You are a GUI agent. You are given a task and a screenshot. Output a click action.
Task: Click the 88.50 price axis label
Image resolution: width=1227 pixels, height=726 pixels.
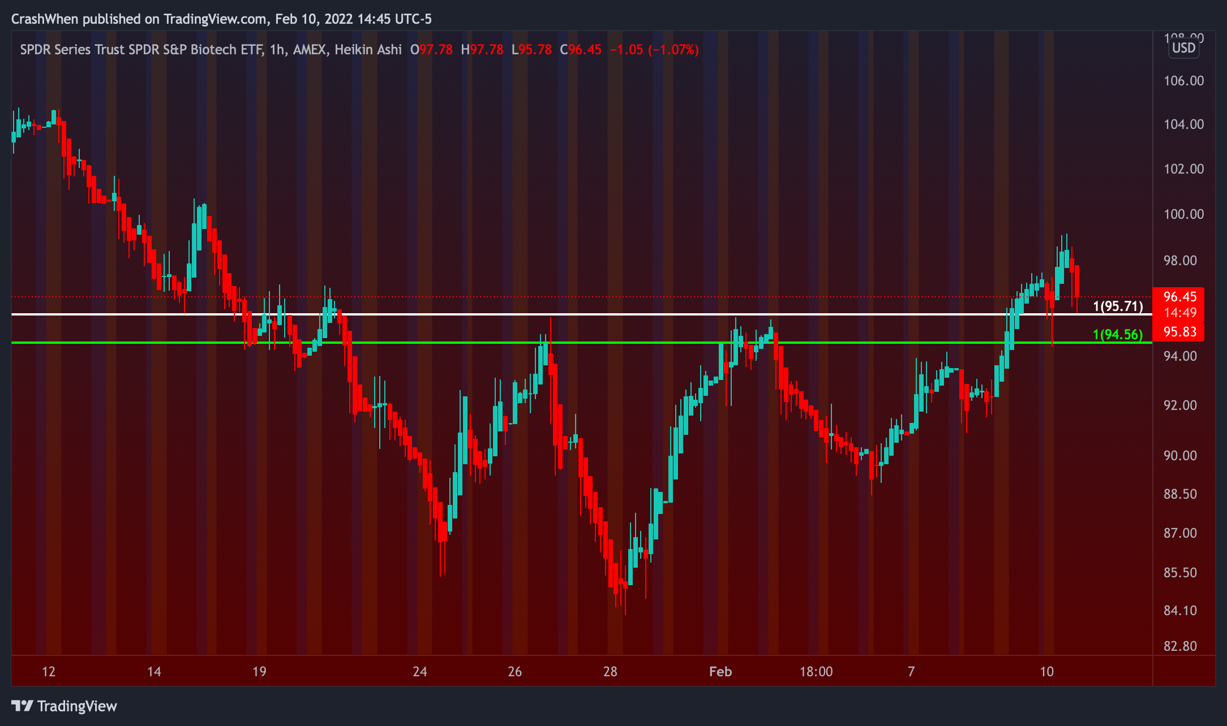tap(1180, 494)
